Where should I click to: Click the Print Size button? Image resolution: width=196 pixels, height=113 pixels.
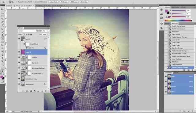pos(84,2)
